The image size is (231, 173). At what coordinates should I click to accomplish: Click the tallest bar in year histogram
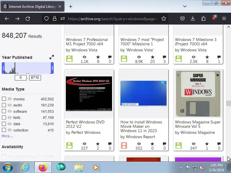click(15, 68)
